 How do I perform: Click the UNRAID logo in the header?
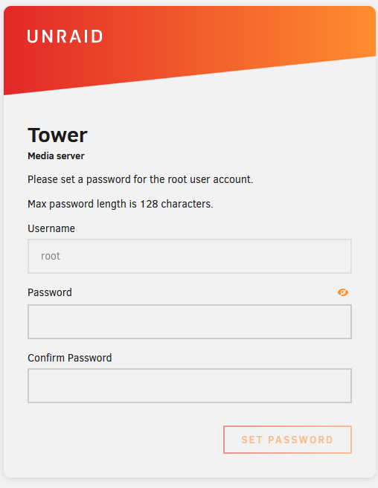(x=65, y=36)
